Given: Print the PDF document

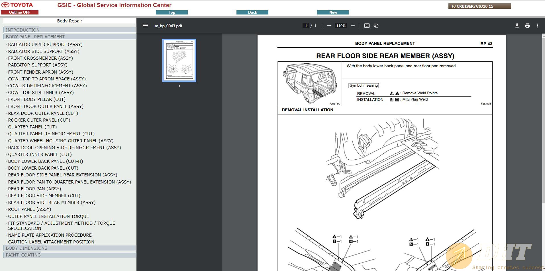Looking at the screenshot, I should [x=527, y=26].
